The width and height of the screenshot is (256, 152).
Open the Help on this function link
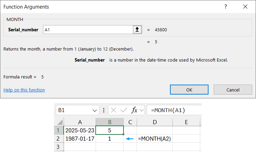point(24,90)
